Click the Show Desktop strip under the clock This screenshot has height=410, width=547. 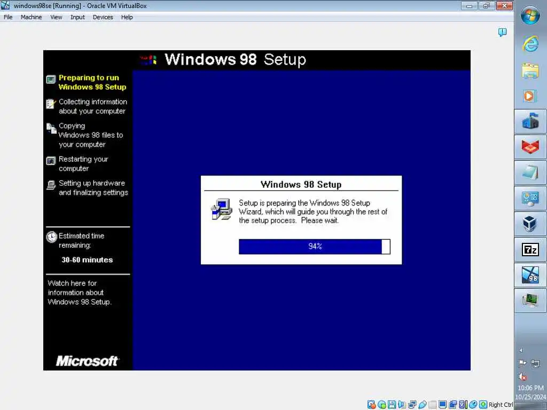coord(530,406)
